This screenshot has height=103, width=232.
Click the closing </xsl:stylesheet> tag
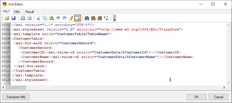pos(30,80)
